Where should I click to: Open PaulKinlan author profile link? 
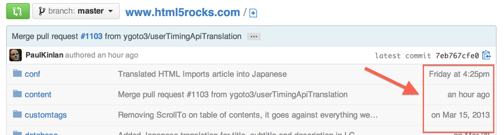44,55
